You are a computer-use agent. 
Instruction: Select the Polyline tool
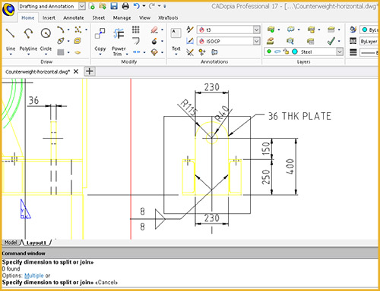click(28, 39)
